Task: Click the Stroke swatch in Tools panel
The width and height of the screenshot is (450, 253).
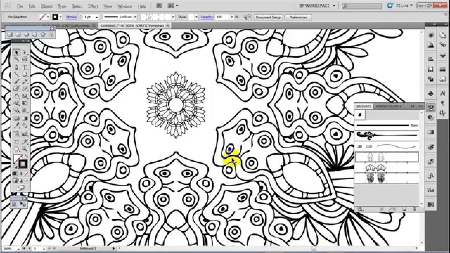Action: [23, 164]
